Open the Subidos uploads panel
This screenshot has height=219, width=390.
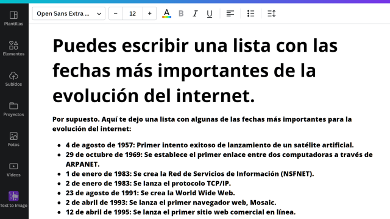[x=13, y=79]
